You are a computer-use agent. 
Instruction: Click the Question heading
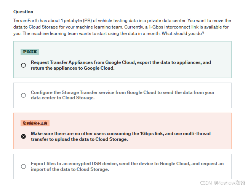pos(23,12)
